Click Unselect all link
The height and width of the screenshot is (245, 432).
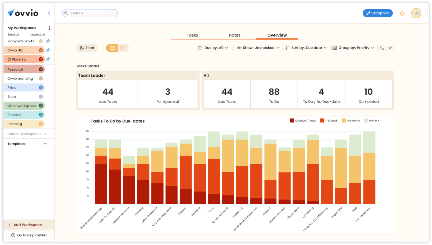pos(37,35)
